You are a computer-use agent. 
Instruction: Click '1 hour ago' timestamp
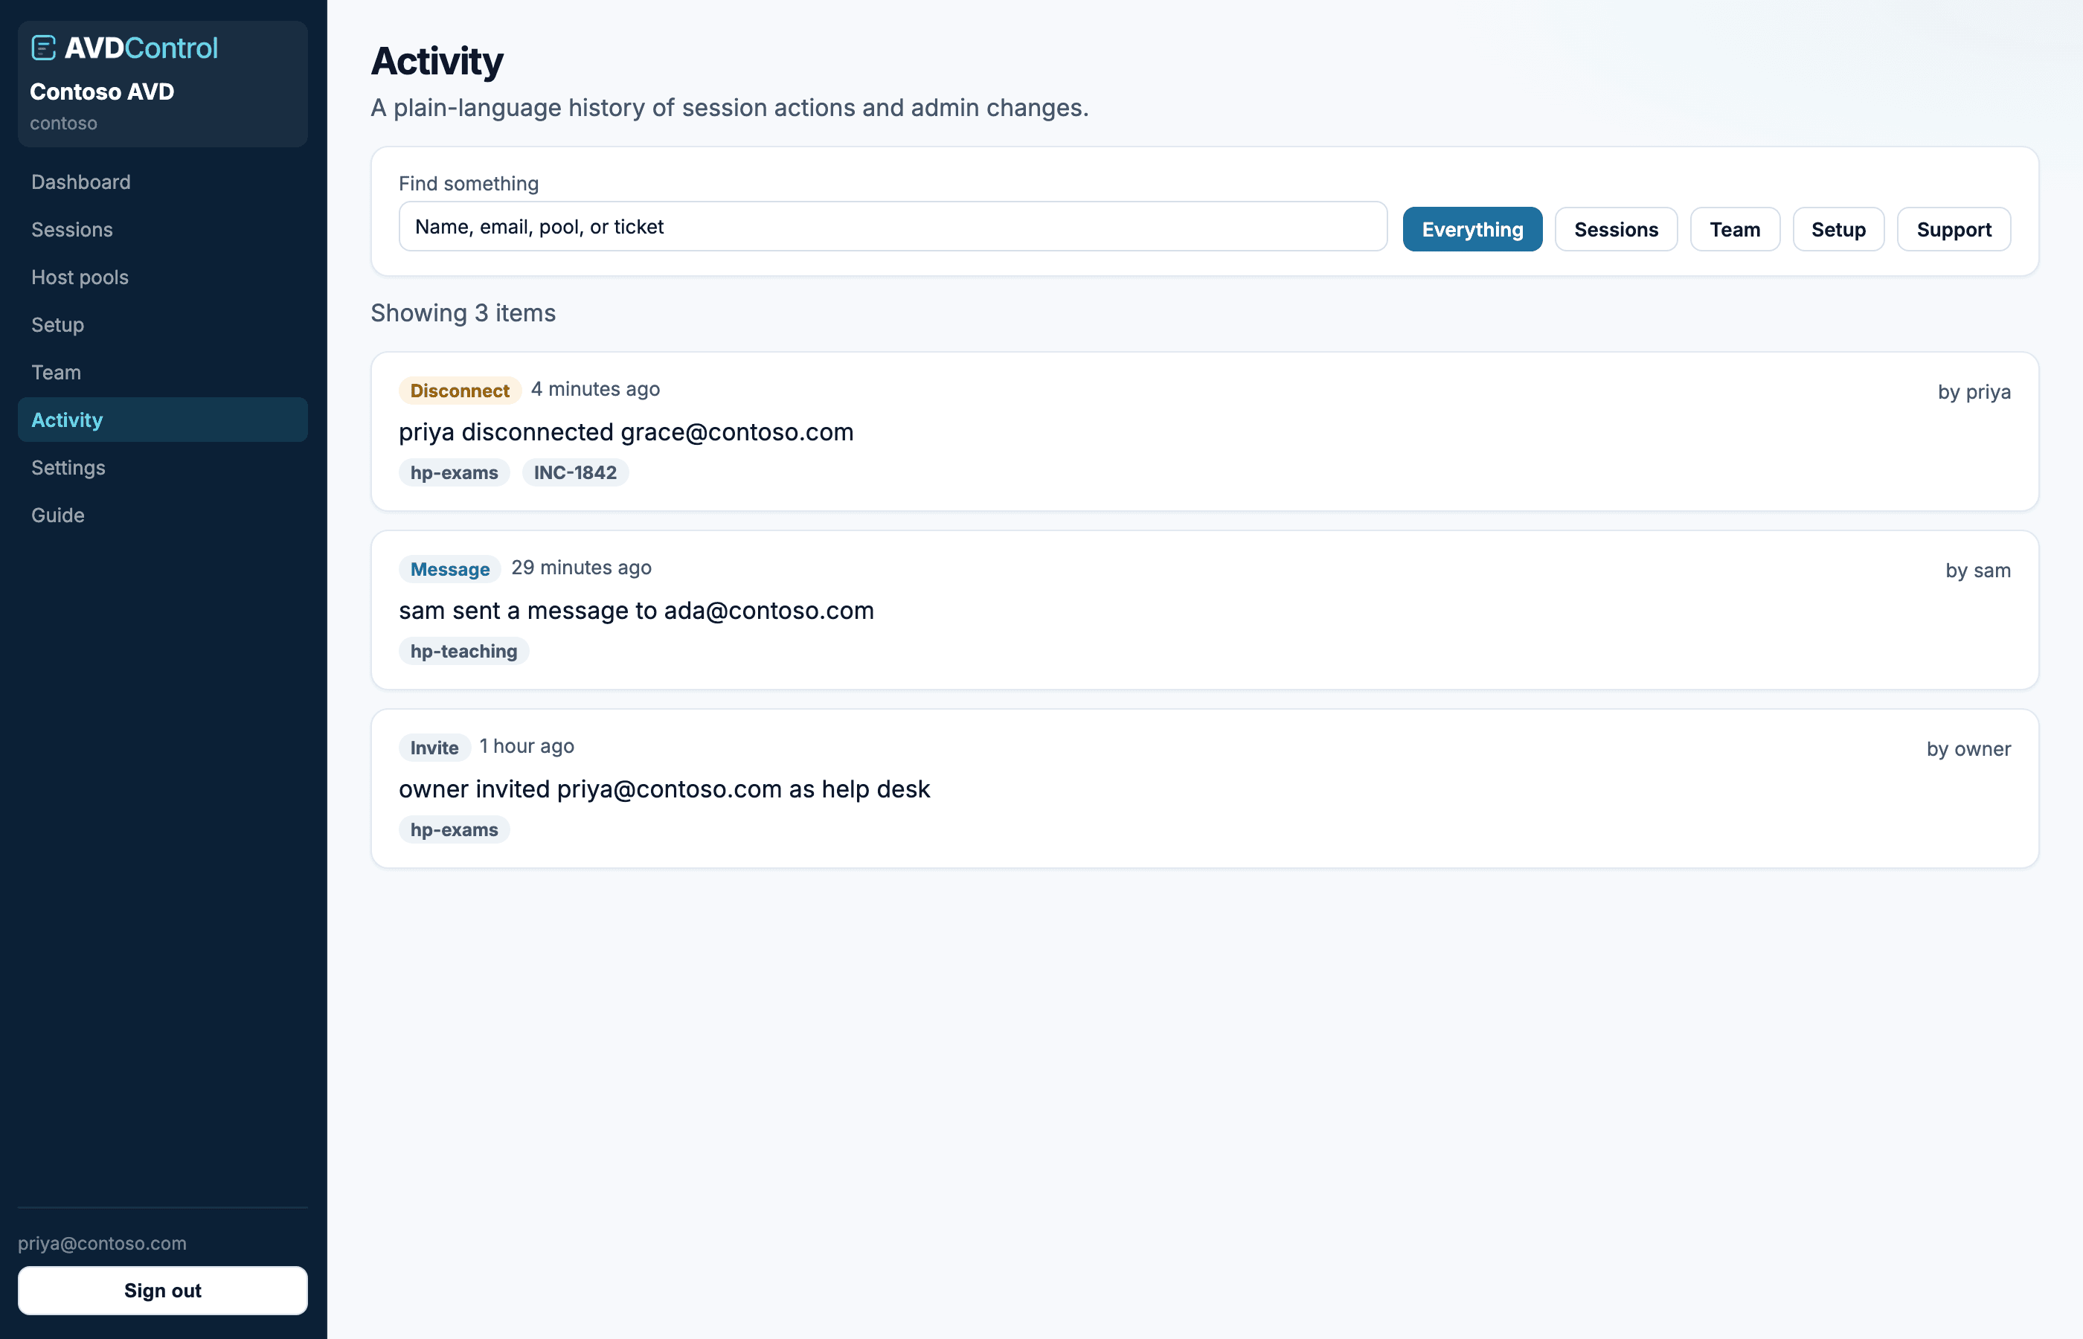point(527,746)
